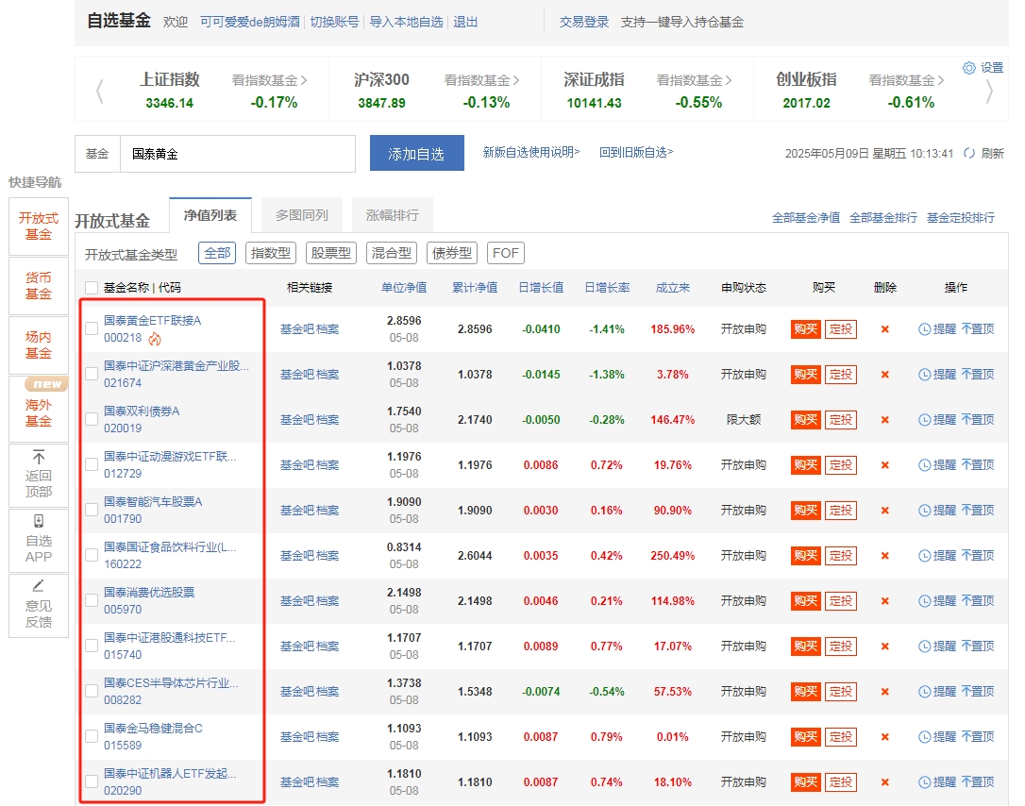Open 全部基金排行 link

click(x=883, y=218)
